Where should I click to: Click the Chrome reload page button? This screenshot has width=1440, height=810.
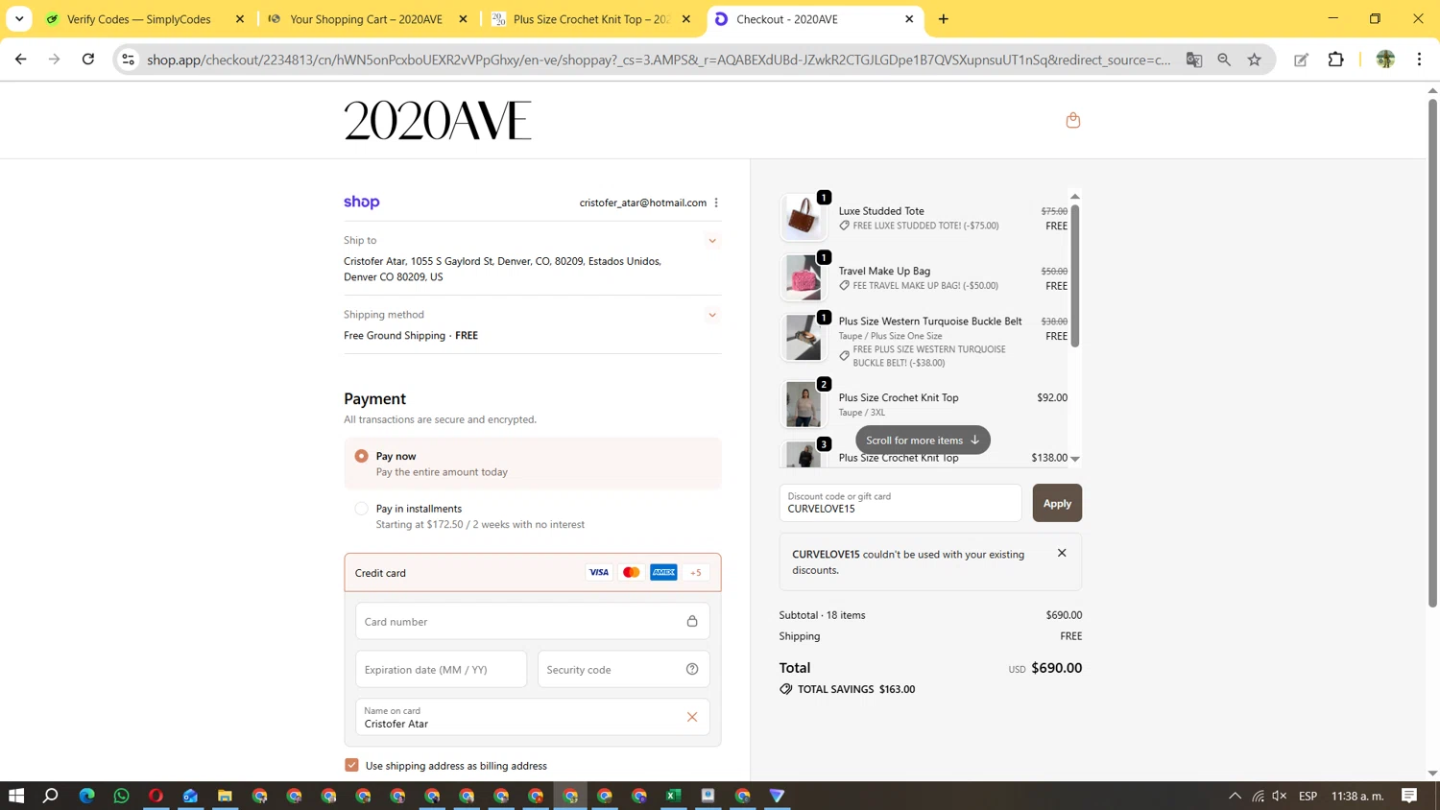pyautogui.click(x=88, y=60)
